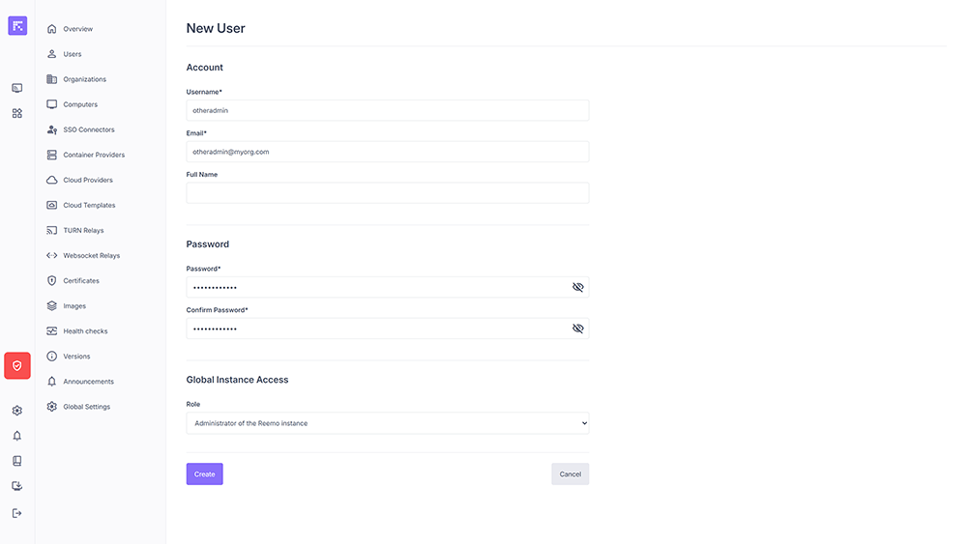Viewport: 967px width, 544px height.
Task: Cancel the new user form
Action: pyautogui.click(x=570, y=474)
